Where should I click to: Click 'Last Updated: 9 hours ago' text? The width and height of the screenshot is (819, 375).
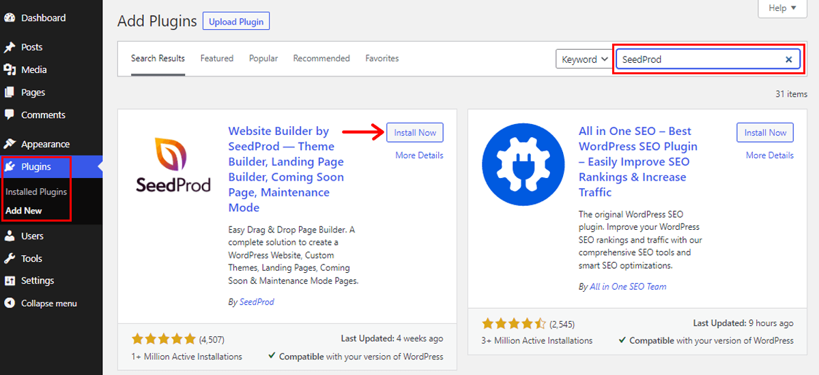743,322
